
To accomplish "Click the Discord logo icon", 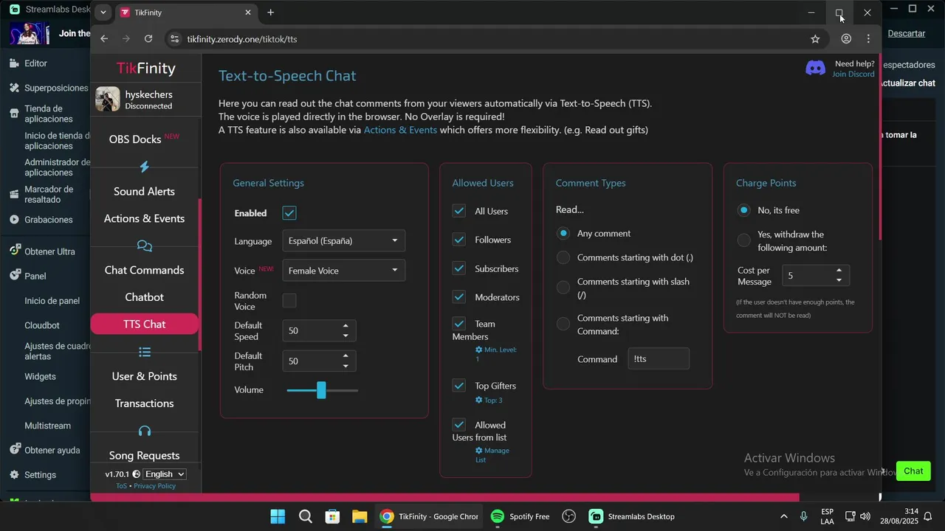I will (x=816, y=69).
